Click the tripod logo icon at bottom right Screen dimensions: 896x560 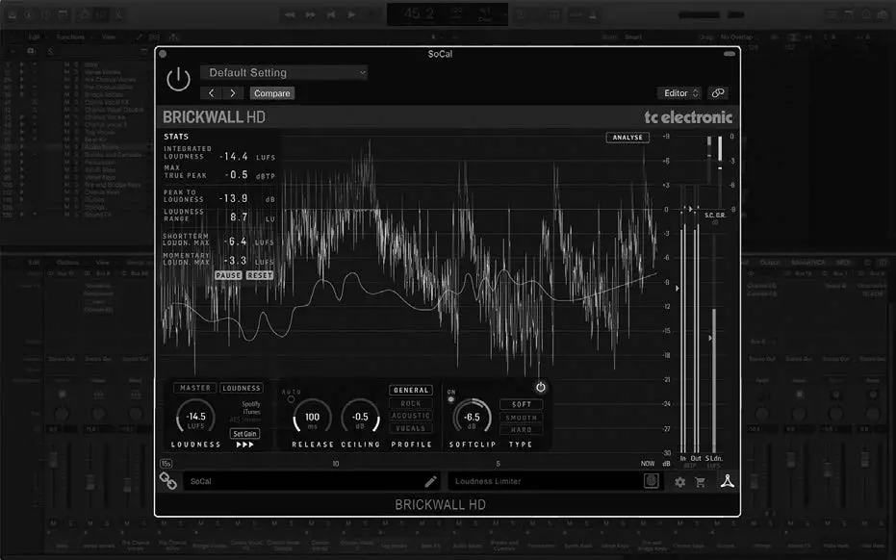(729, 481)
